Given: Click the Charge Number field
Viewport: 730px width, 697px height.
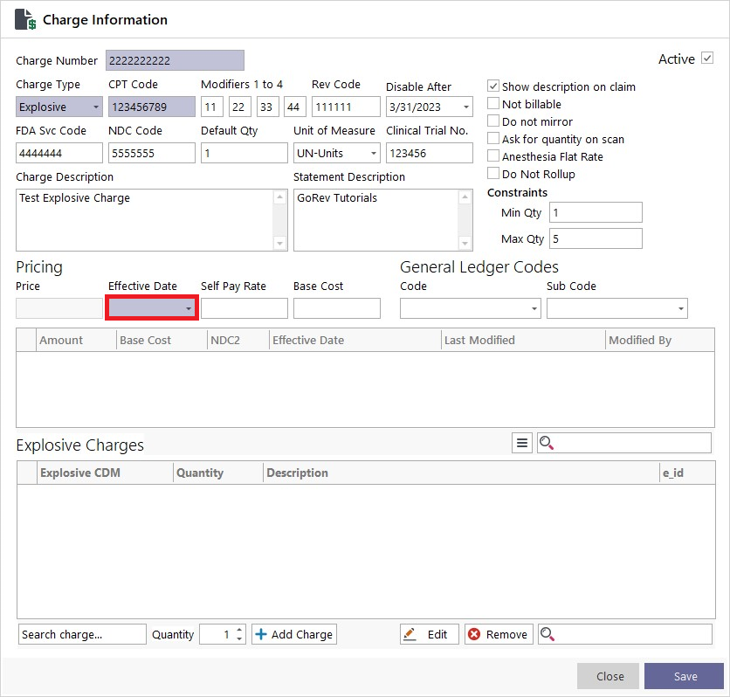Looking at the screenshot, I should click(175, 60).
